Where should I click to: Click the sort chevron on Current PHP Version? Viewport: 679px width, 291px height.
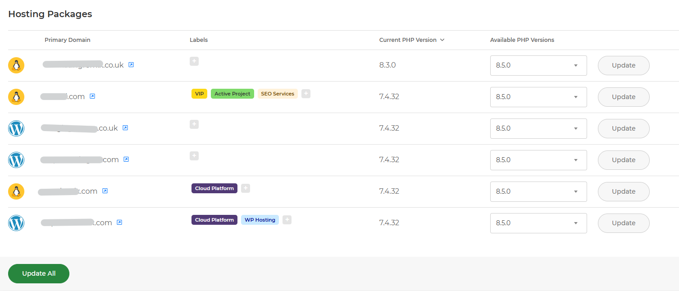click(442, 40)
